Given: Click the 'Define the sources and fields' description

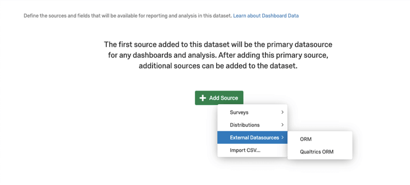Looking at the screenshot, I should click(x=128, y=16).
